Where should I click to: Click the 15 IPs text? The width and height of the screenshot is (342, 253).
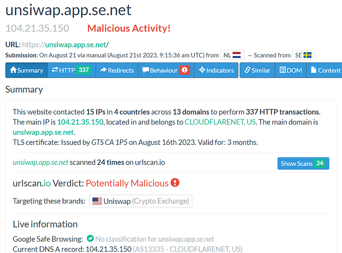tap(96, 112)
